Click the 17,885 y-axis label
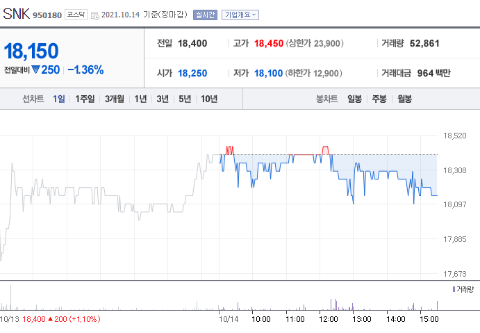This screenshot has height=333, width=480. point(454,239)
